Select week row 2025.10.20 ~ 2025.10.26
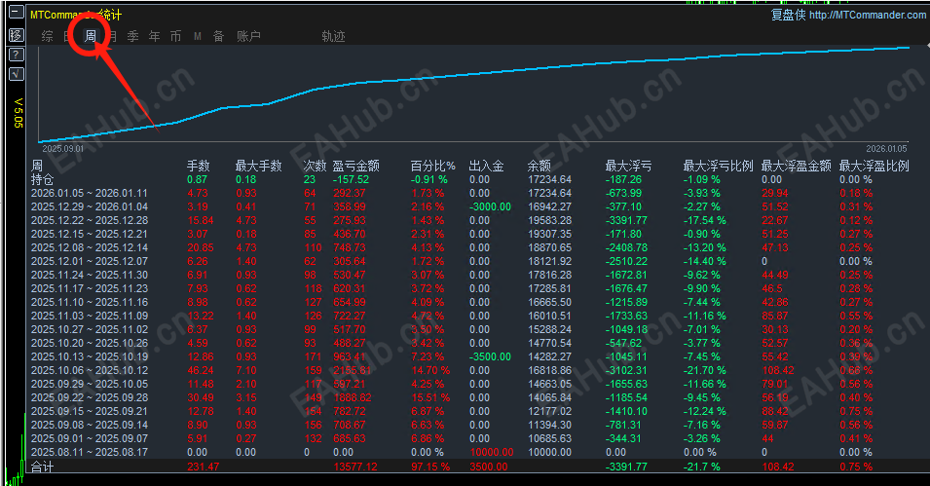The height and width of the screenshot is (486, 930). pos(90,343)
